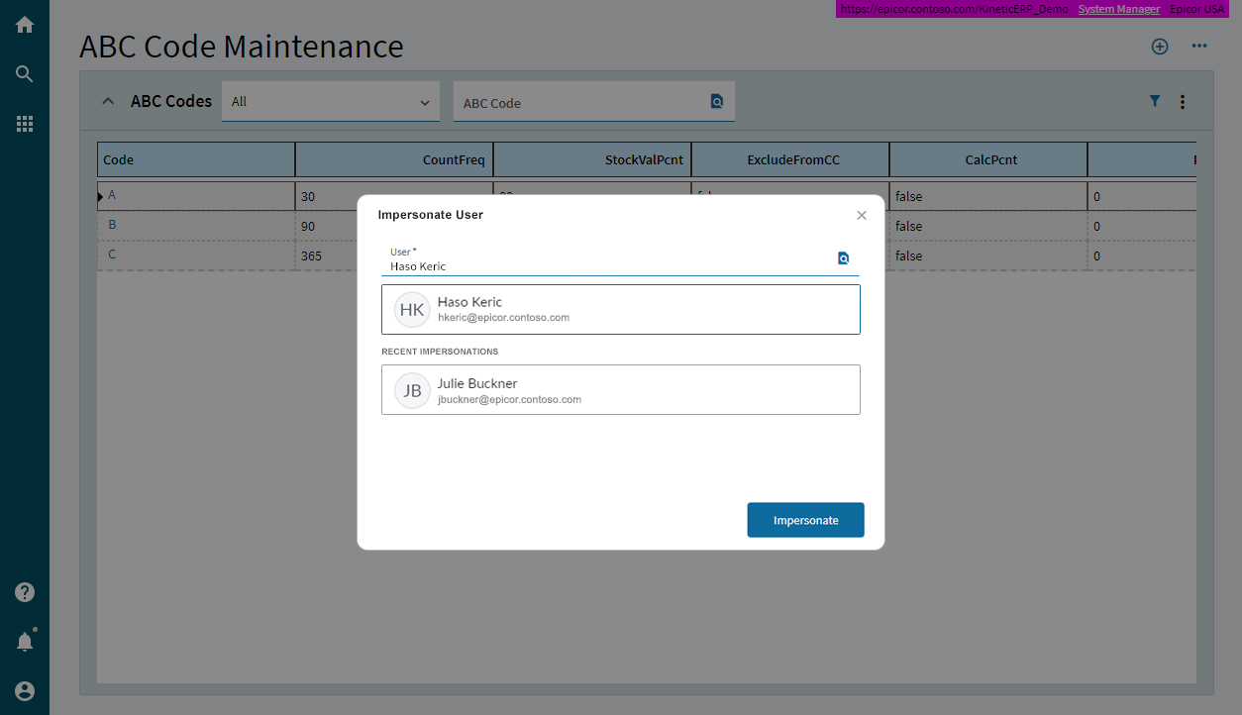This screenshot has height=715, width=1242.
Task: Click the Impersonate button
Action: click(x=805, y=520)
